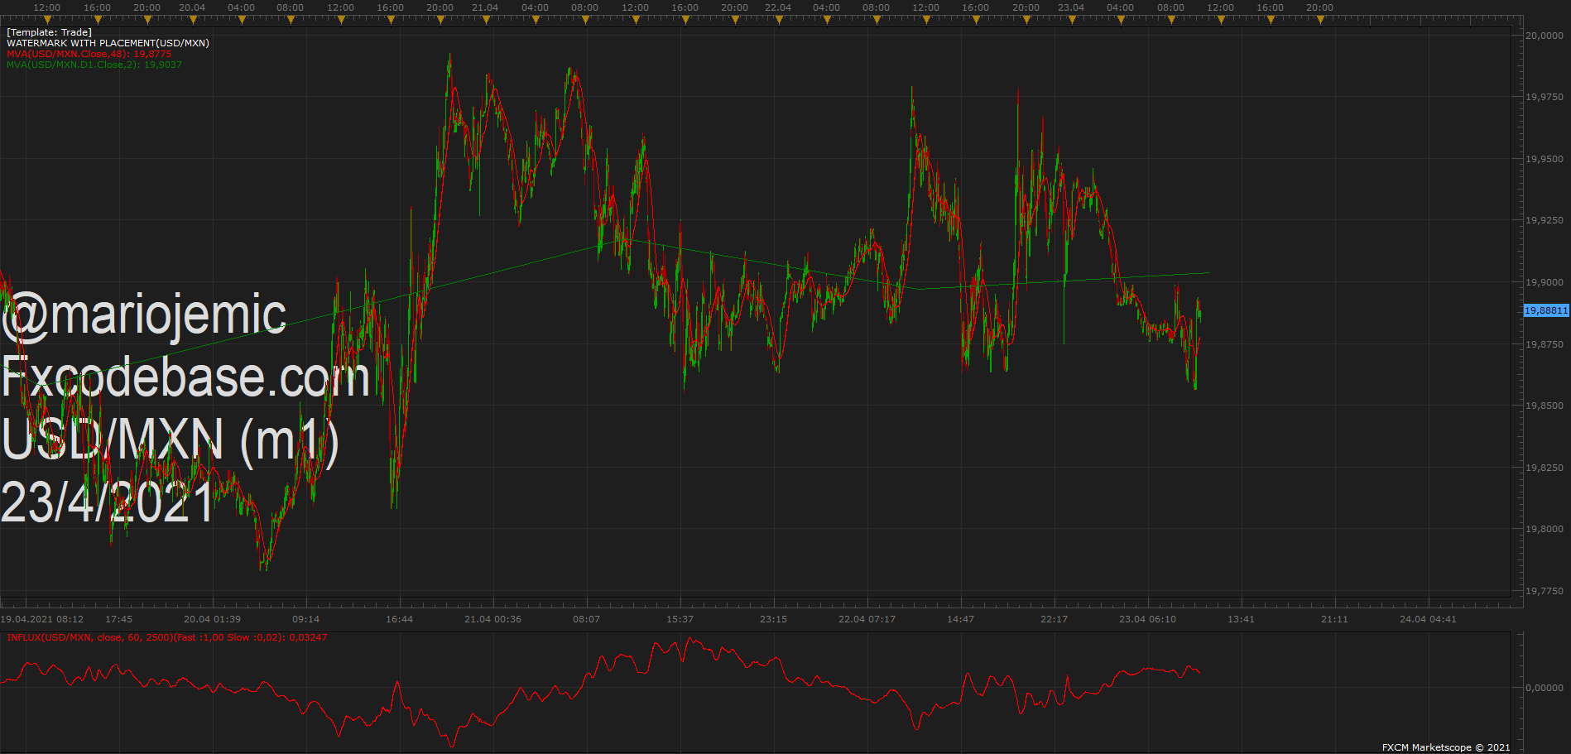The height and width of the screenshot is (754, 1571).
Task: Click the 19,8750 price axis label
Action: [1545, 344]
